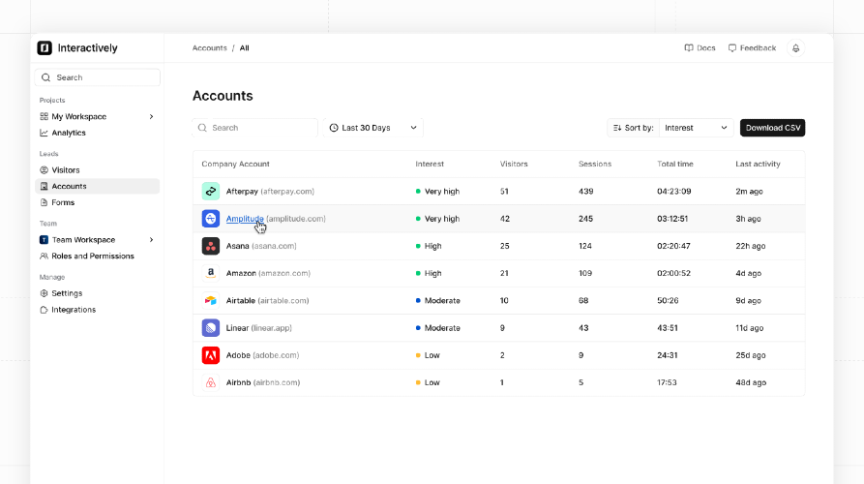This screenshot has width=864, height=484.
Task: Click the clock icon in date filter
Action: (x=334, y=128)
